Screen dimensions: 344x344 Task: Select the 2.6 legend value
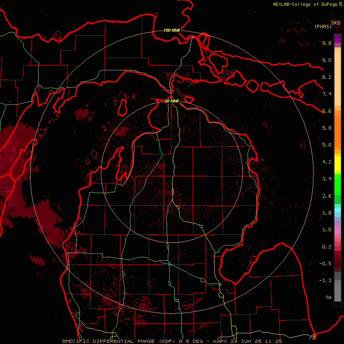(x=327, y=196)
